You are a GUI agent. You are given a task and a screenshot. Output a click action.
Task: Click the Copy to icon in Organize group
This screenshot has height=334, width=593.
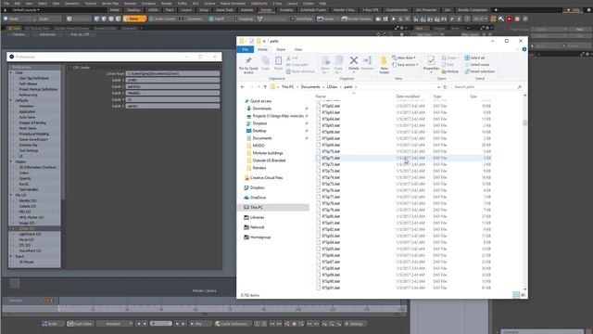point(339,61)
